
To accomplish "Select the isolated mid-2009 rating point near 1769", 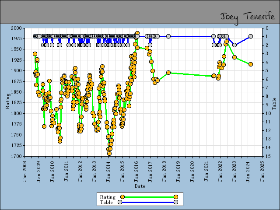I will (x=44, y=126).
